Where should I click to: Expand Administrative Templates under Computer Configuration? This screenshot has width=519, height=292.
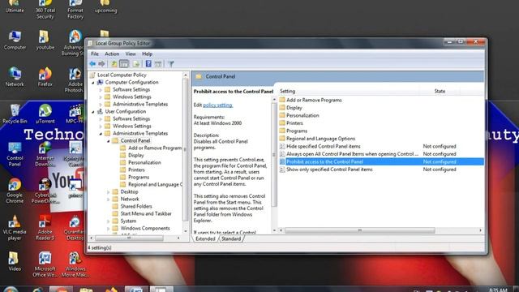point(101,105)
